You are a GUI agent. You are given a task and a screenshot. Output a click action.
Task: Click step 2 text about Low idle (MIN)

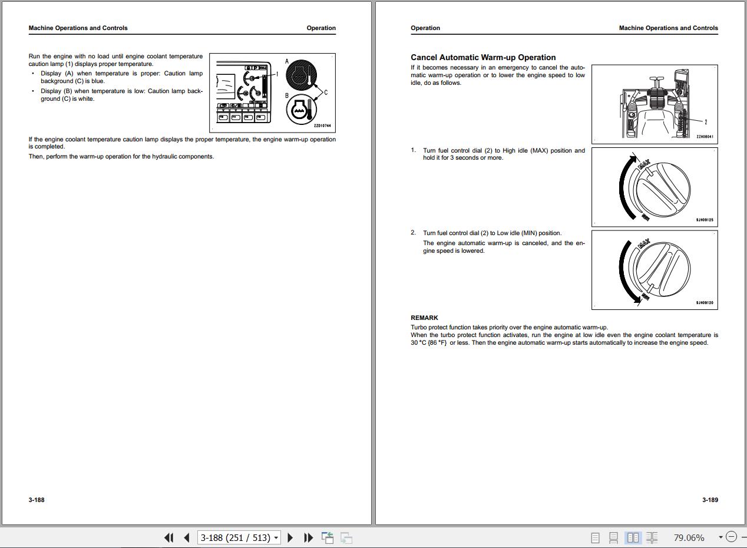click(x=493, y=233)
